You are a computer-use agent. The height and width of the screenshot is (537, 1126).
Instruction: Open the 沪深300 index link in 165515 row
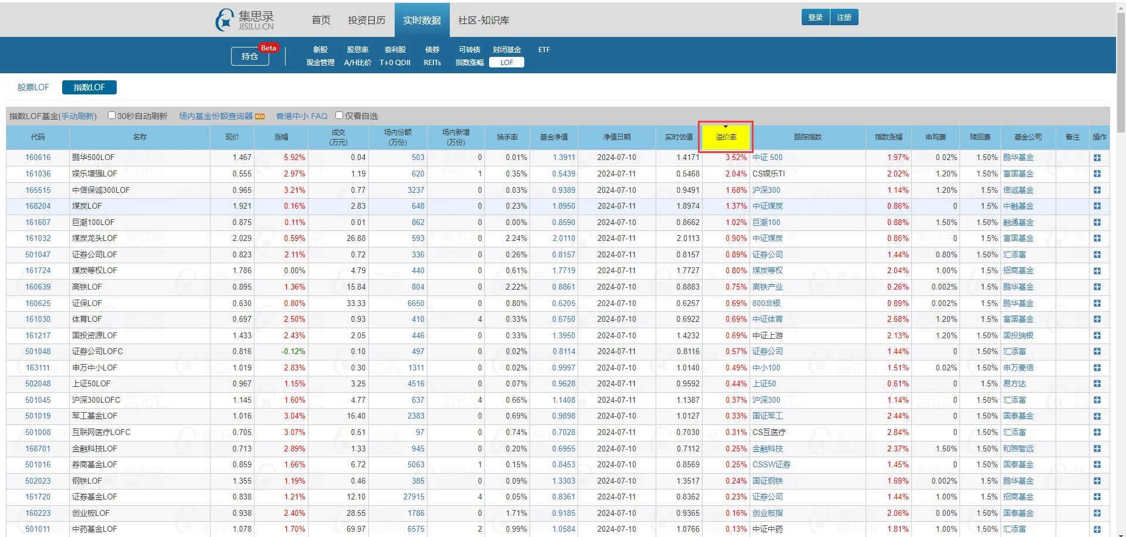click(x=767, y=190)
